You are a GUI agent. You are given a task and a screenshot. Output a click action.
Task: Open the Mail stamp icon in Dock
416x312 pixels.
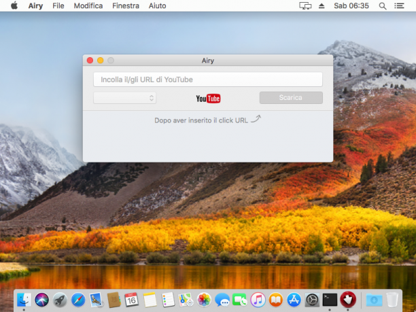(96, 300)
